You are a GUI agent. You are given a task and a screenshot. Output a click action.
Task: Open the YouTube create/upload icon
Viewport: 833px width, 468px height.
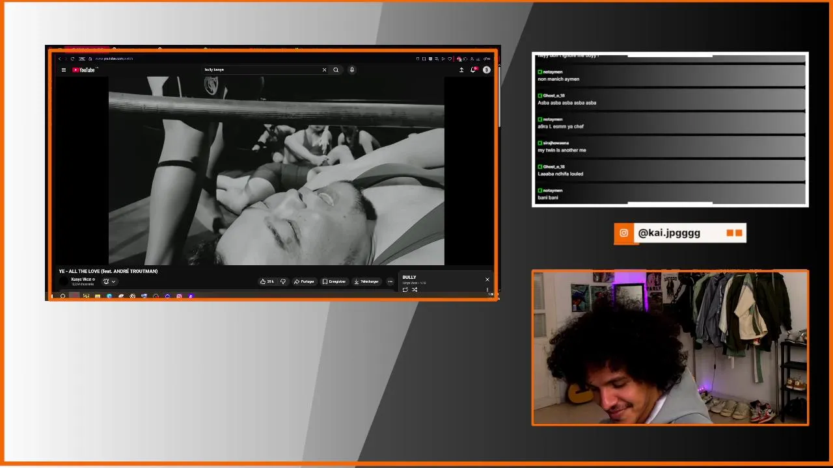tap(461, 70)
